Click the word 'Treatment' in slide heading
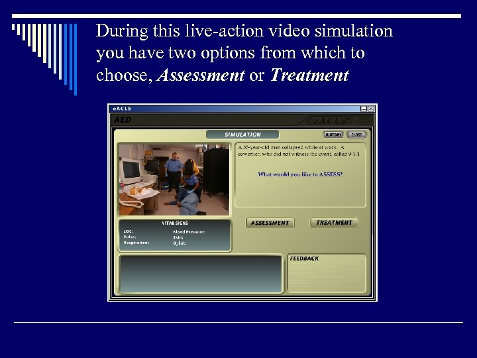Image resolution: width=477 pixels, height=358 pixels. pyautogui.click(x=309, y=75)
